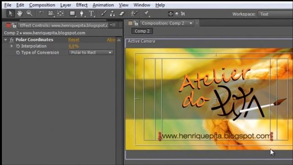Select the Puppet Pin tool
This screenshot has height=165, width=293.
coord(146,13)
